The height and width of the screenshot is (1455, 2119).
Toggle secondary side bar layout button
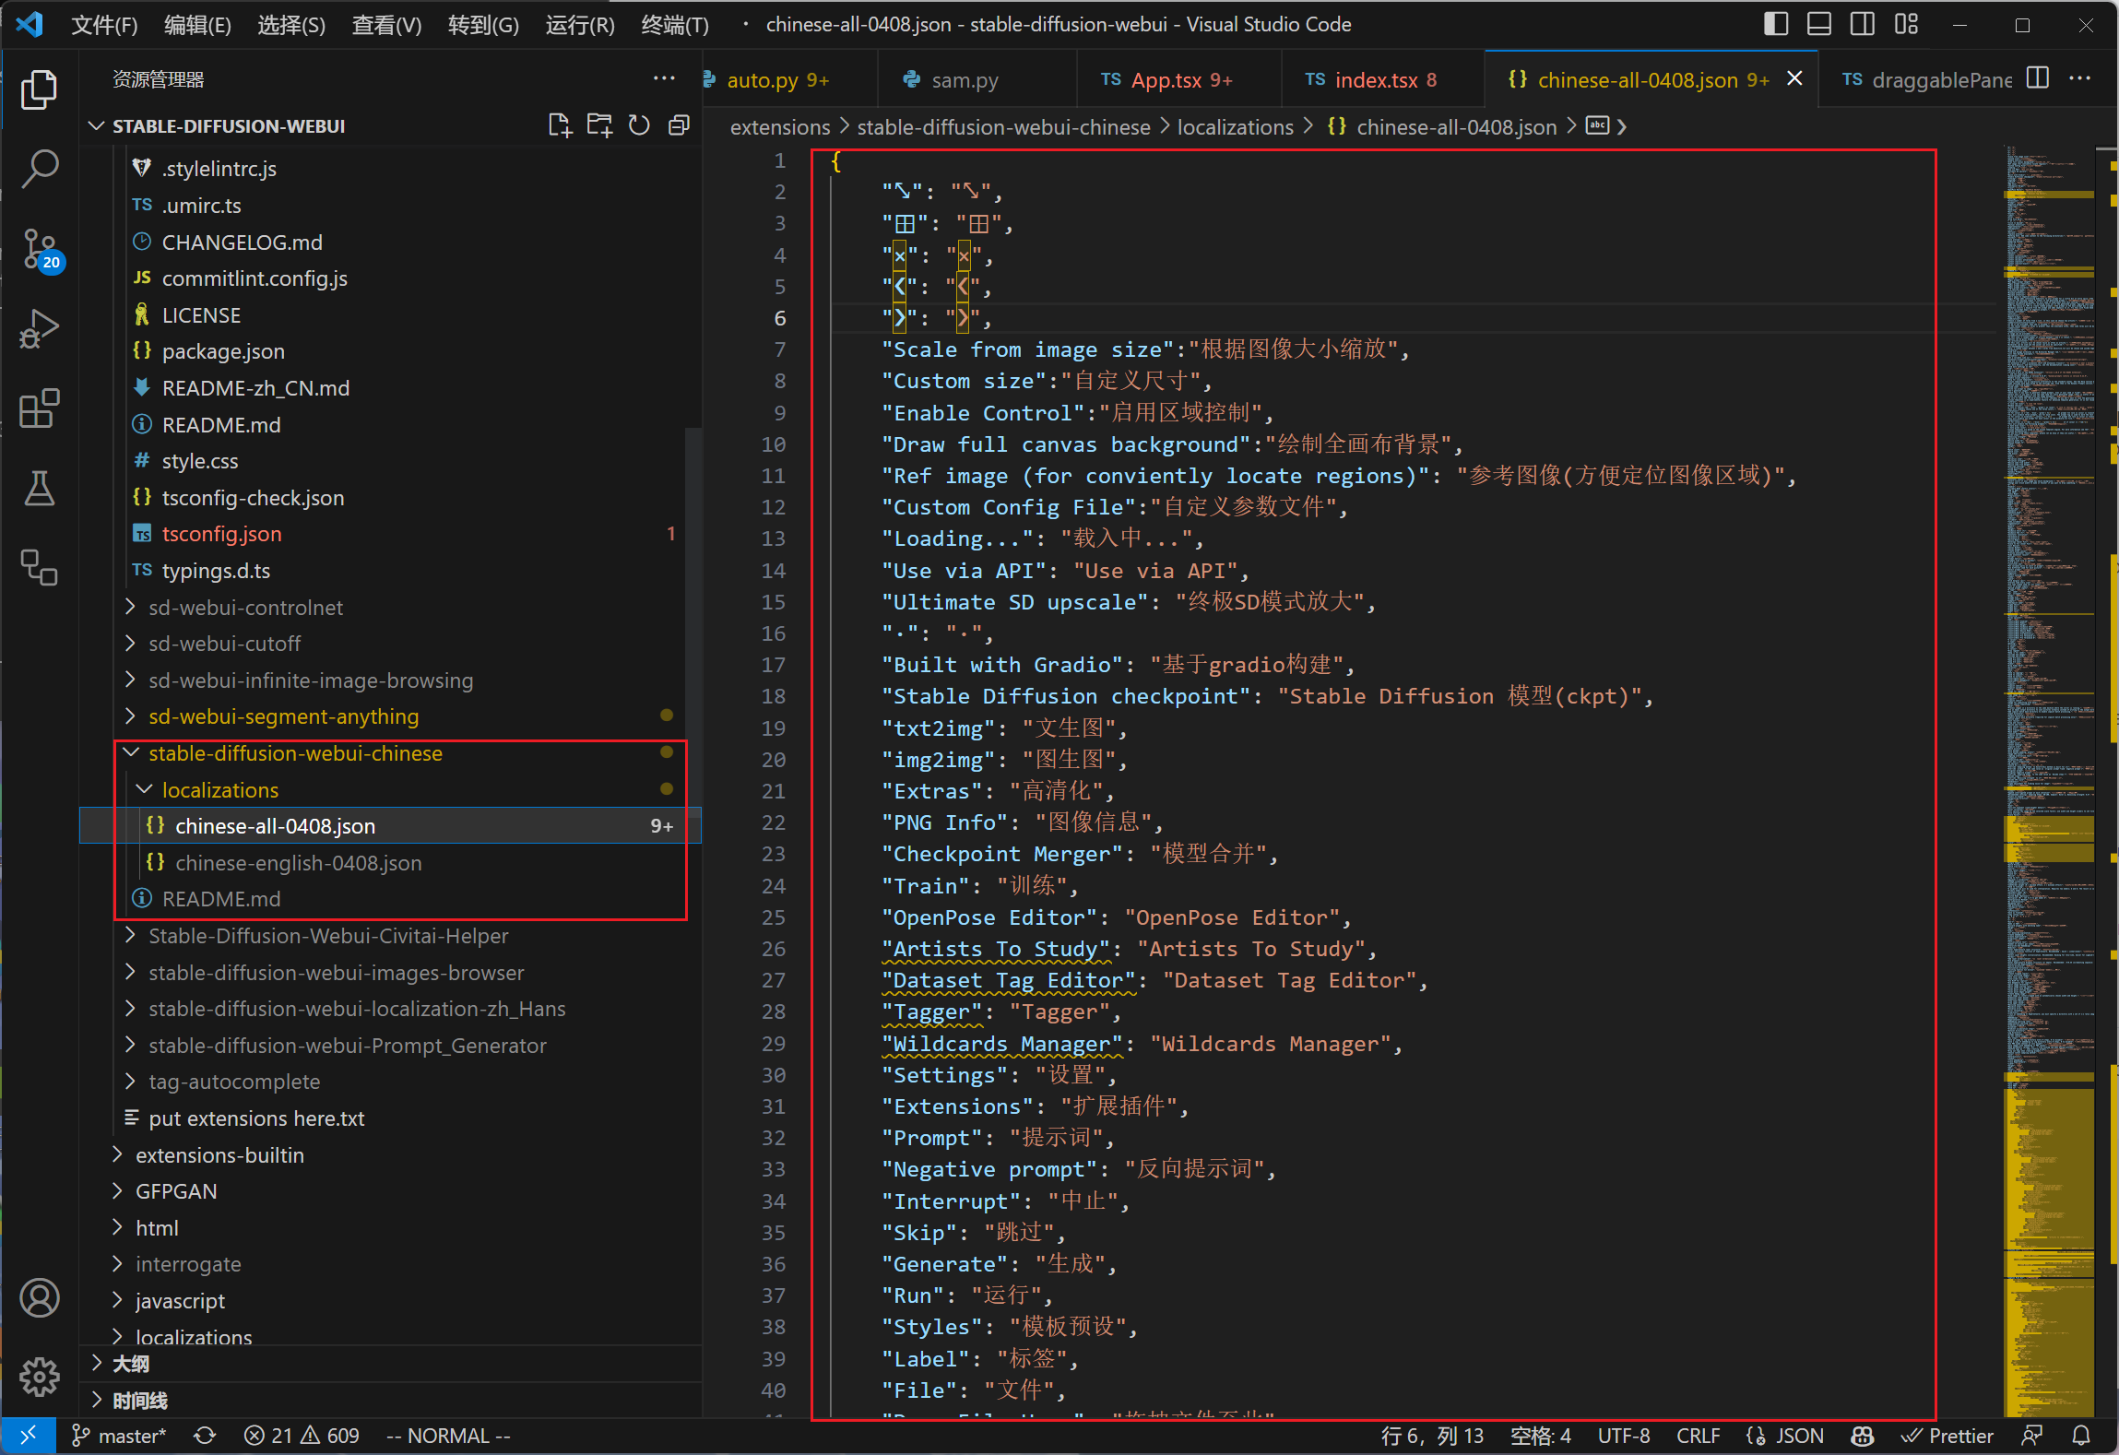click(x=1862, y=25)
